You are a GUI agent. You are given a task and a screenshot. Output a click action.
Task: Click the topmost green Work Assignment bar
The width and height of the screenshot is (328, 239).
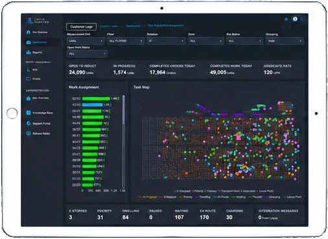click(96, 98)
